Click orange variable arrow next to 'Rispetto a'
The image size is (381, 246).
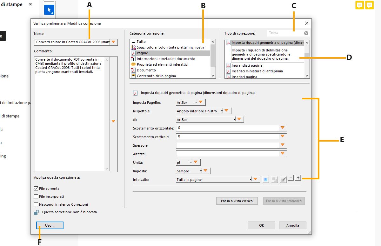coord(226,111)
